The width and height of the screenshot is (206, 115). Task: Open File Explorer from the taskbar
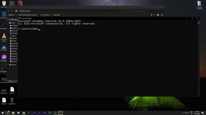pyautogui.click(x=13, y=113)
